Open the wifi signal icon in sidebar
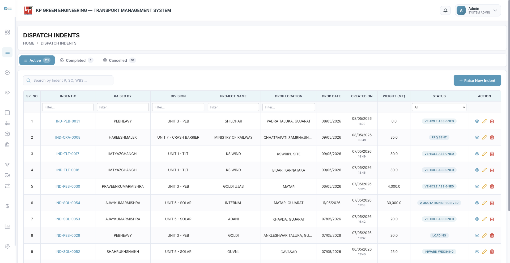The image size is (510, 263). click(x=7, y=165)
